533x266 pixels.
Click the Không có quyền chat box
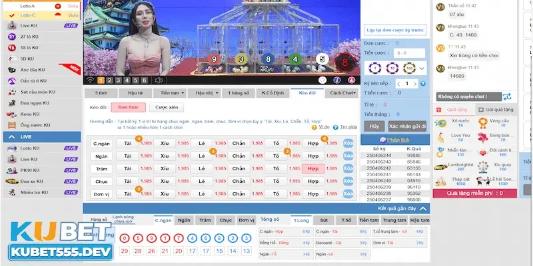[469, 96]
